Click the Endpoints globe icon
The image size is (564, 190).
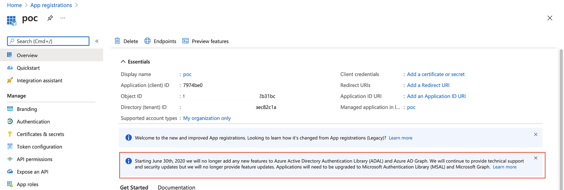point(147,41)
